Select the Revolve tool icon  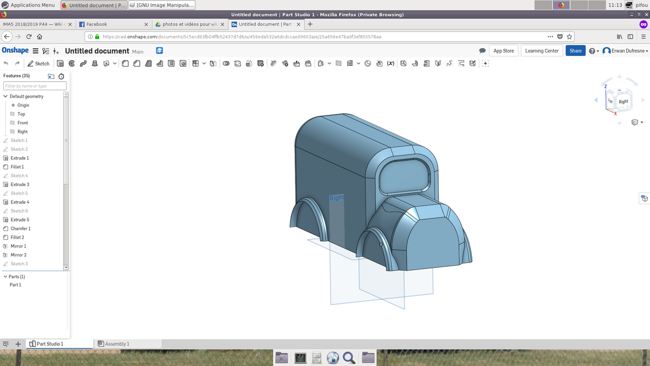click(x=71, y=63)
